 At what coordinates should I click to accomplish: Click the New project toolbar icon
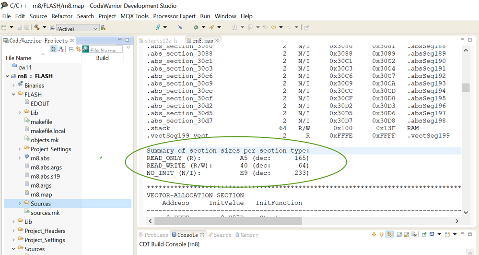[4, 27]
